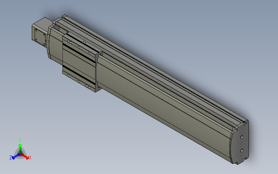Click the red X axis on the triad
278x174 pixels.
[x=25, y=156]
